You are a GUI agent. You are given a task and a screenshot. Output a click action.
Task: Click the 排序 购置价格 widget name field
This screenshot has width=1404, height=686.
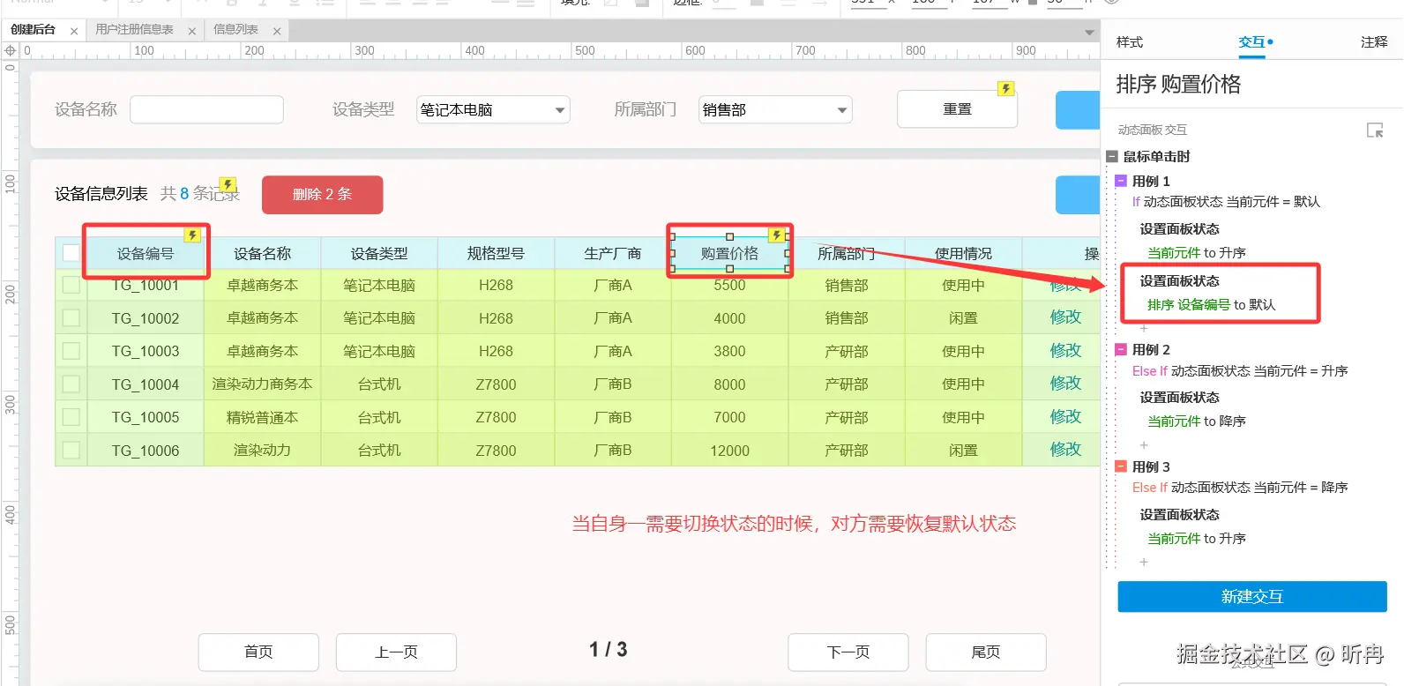1178,85
